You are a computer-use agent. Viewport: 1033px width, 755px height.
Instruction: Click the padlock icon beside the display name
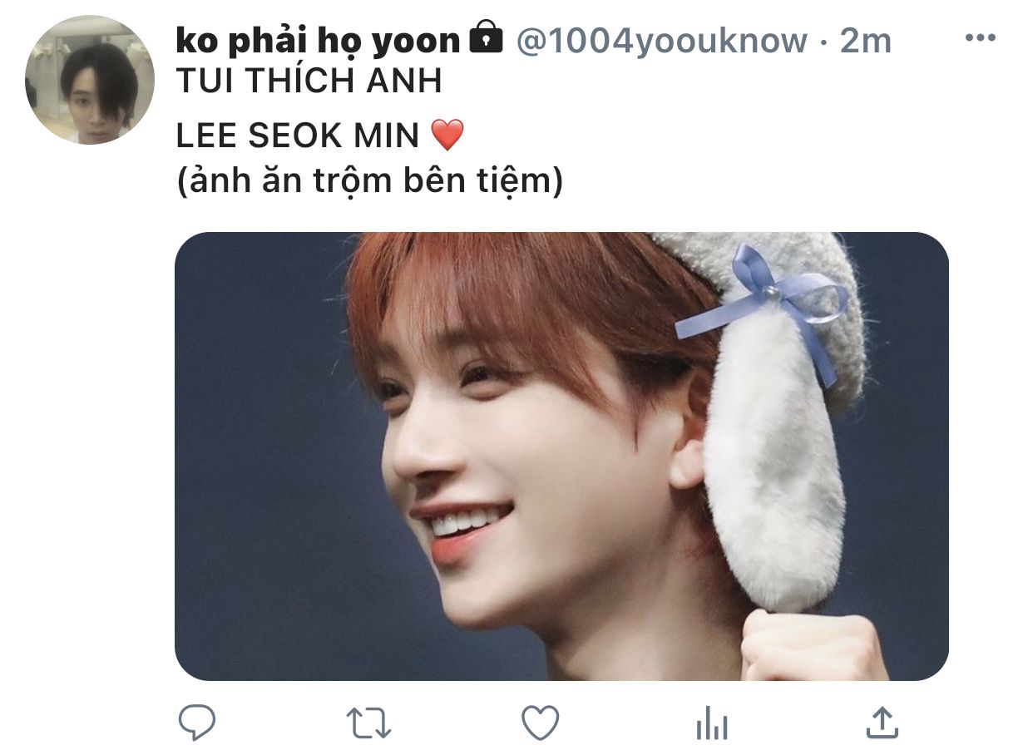(487, 38)
